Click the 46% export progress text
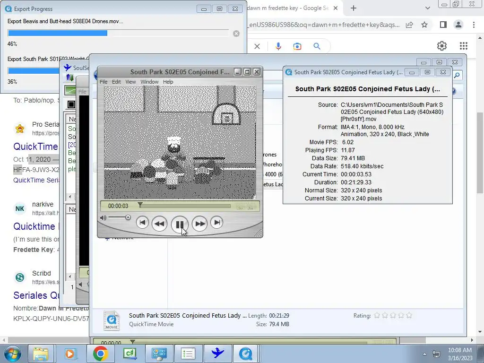Viewport: 484px width, 363px height. (12, 44)
